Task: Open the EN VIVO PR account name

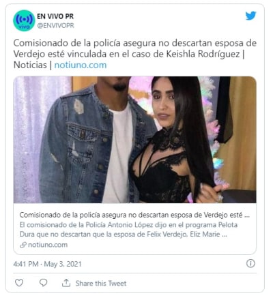Action: [55, 16]
